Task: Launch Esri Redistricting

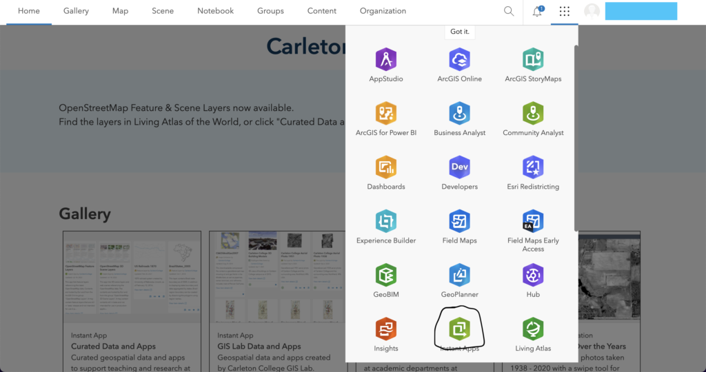Action: click(533, 173)
